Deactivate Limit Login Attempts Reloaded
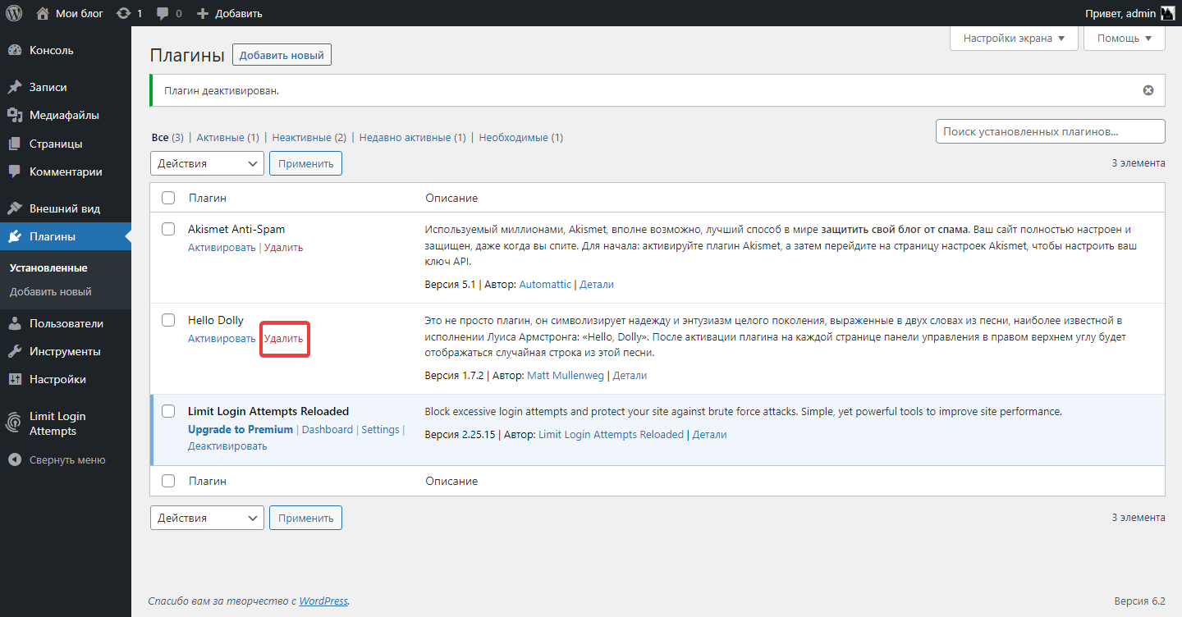1182x617 pixels. [227, 446]
